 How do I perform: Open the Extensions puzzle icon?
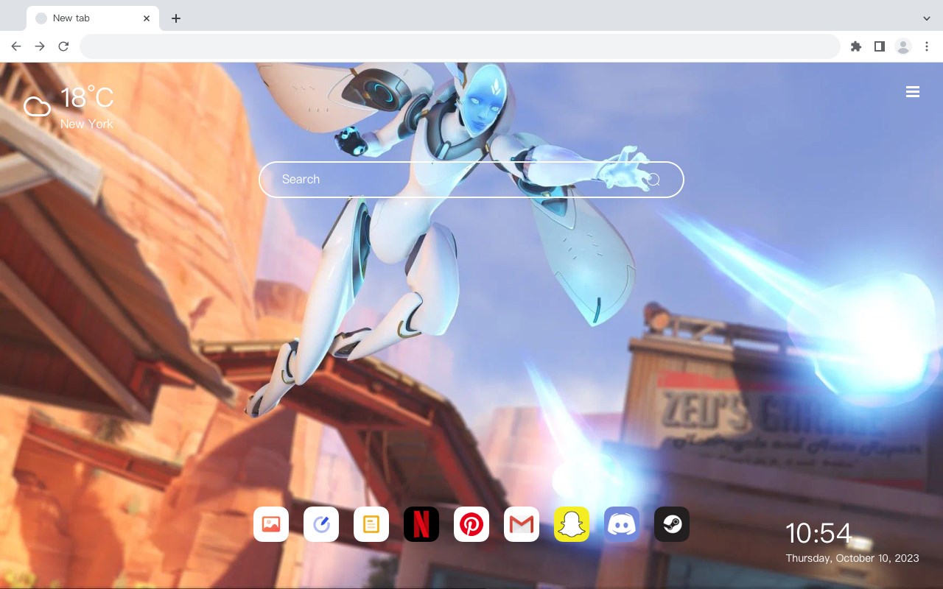855,46
